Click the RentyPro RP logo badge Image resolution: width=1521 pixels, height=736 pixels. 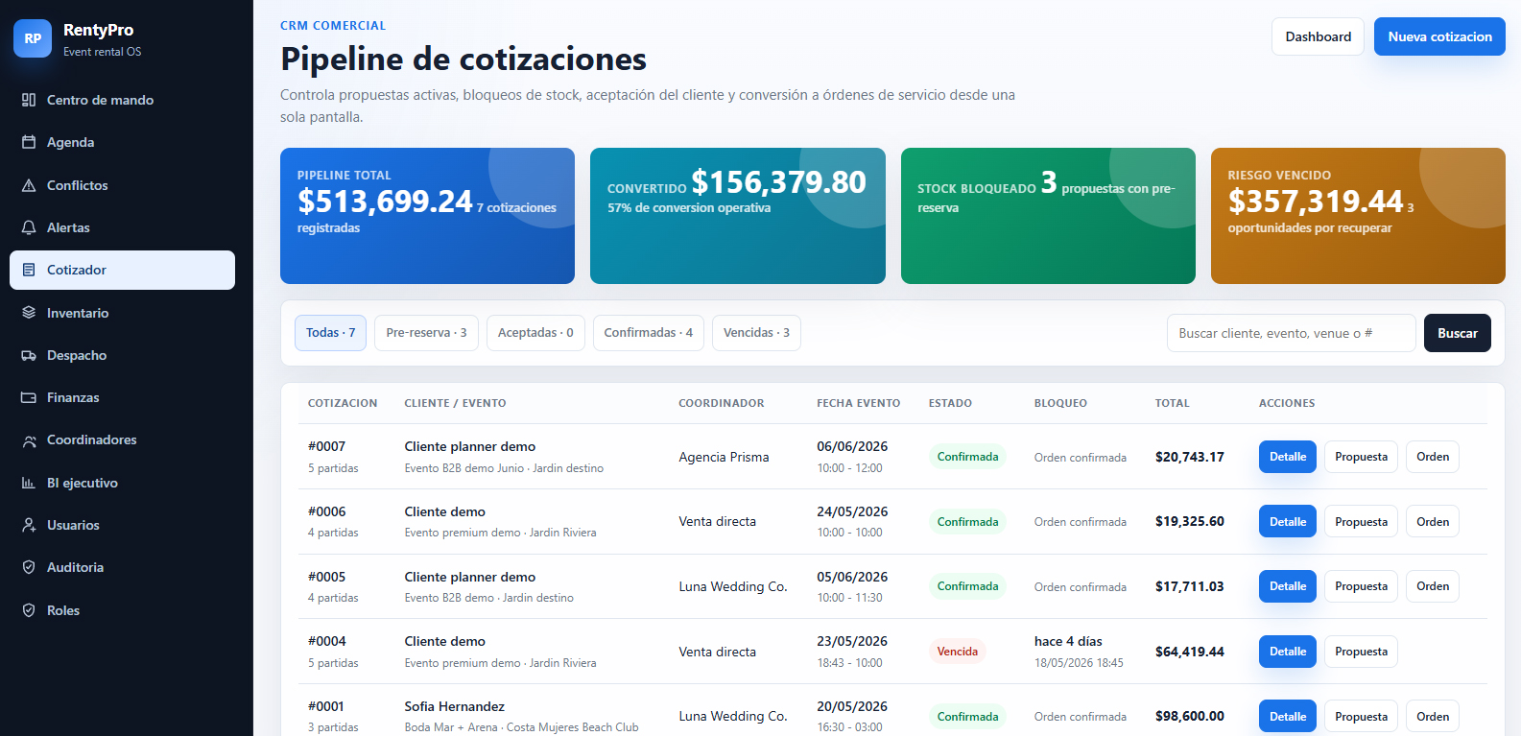[33, 38]
